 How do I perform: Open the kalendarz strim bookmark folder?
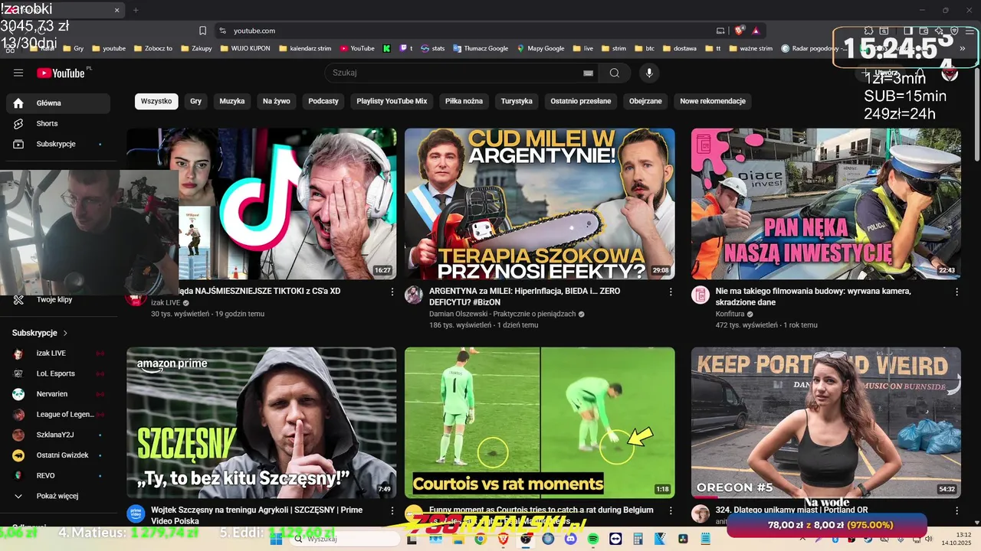[305, 48]
